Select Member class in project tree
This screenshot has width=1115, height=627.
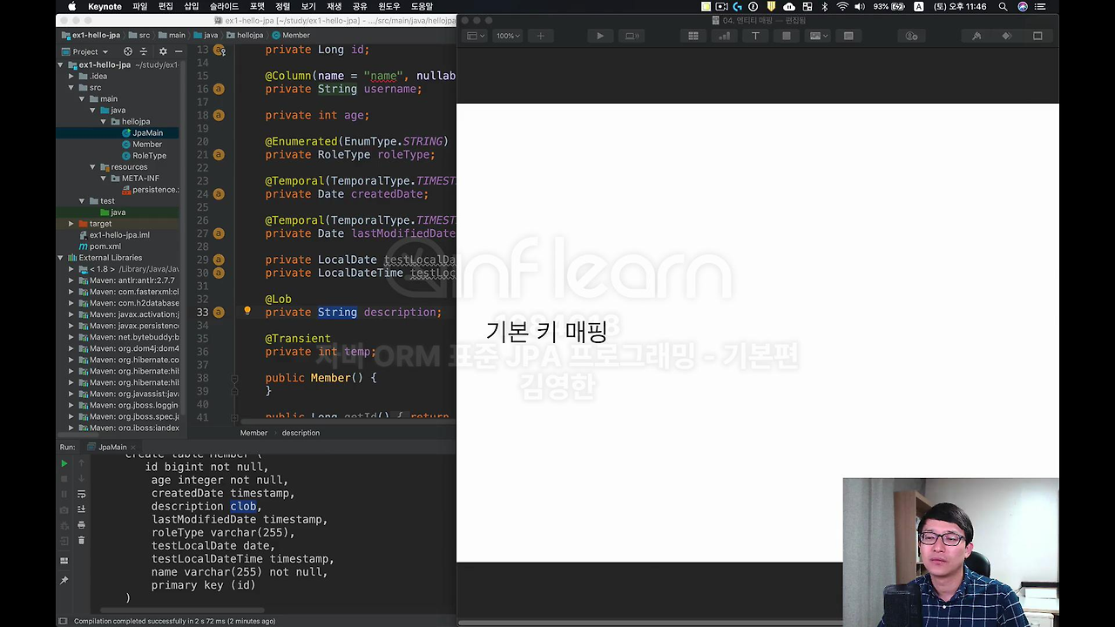click(x=141, y=144)
